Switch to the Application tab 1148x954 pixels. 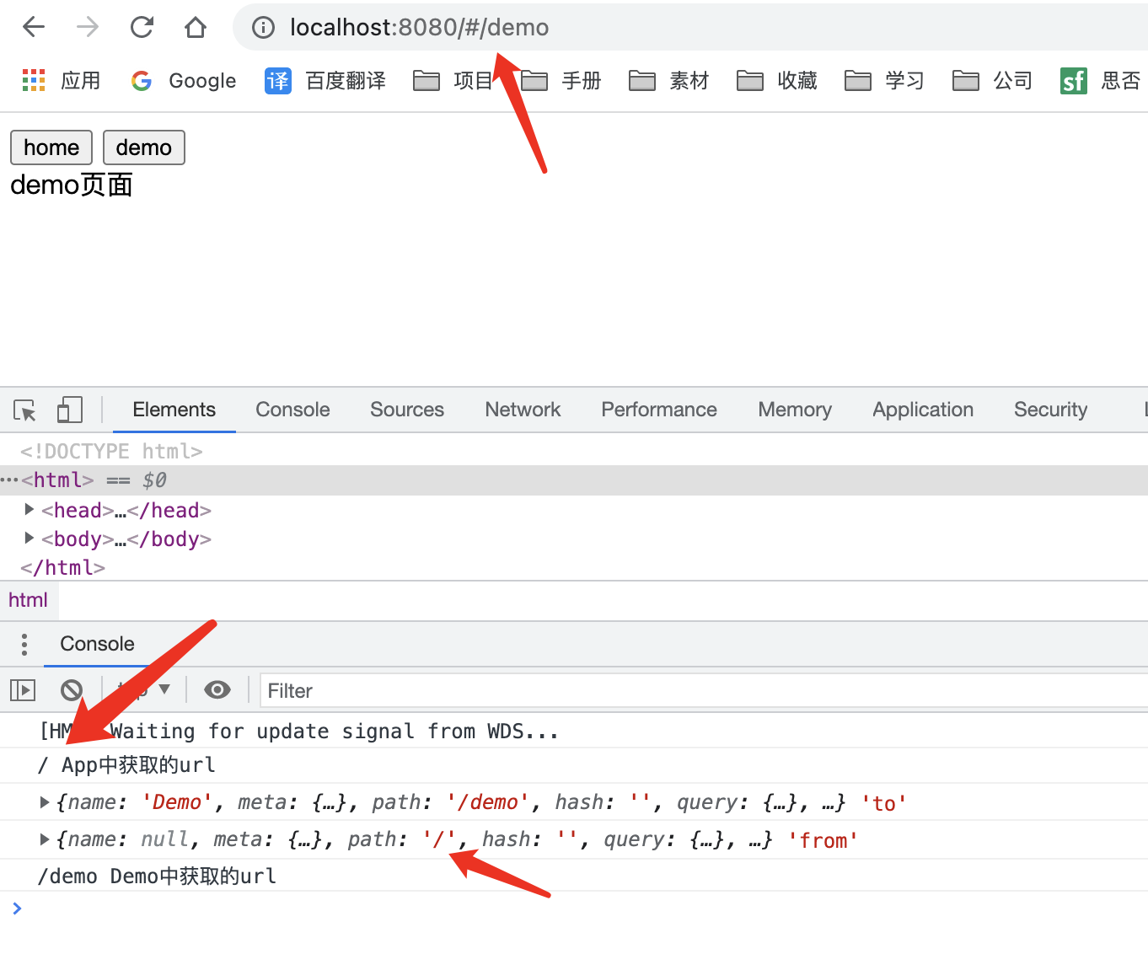pyautogui.click(x=923, y=410)
